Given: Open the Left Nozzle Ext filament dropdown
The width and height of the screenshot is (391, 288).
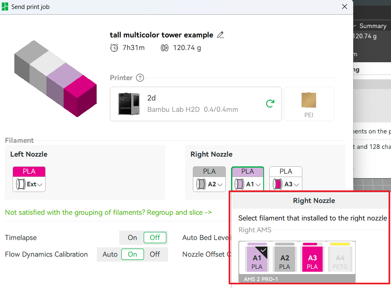Looking at the screenshot, I should 29,184.
